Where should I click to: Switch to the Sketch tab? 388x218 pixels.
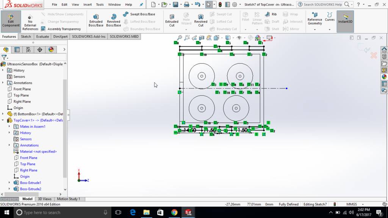[x=26, y=36]
